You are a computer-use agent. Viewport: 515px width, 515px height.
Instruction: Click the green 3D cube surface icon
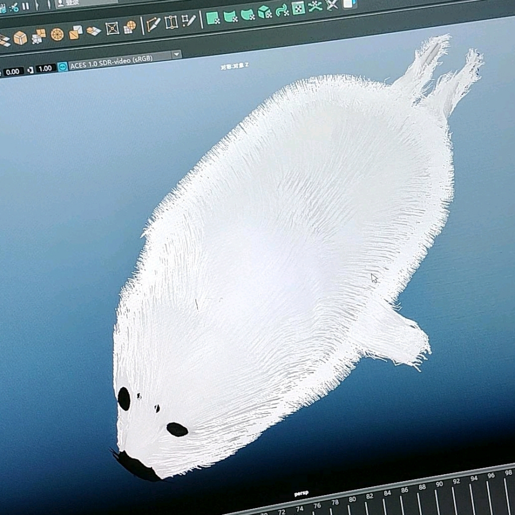(264, 12)
